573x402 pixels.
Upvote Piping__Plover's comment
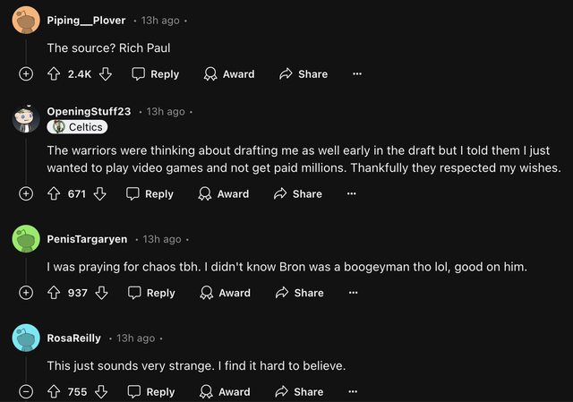click(x=54, y=74)
